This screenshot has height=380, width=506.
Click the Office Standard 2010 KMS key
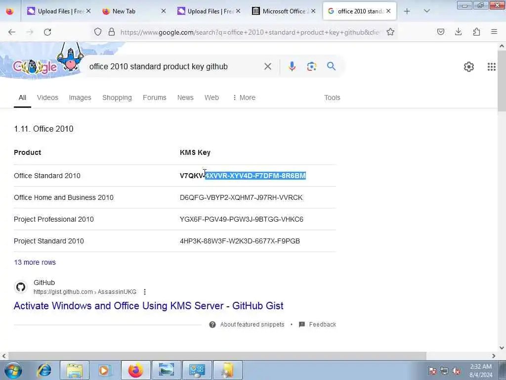(x=243, y=176)
